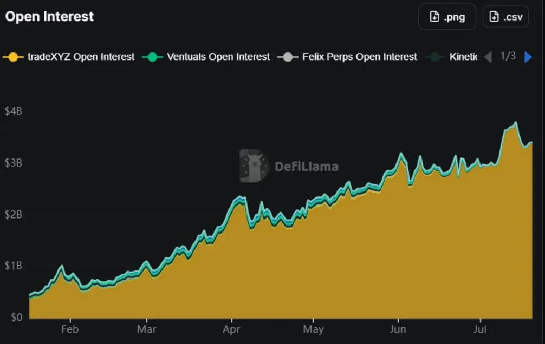The image size is (545, 344).
Task: Click the Apr tick on the x-axis
Action: 231,329
